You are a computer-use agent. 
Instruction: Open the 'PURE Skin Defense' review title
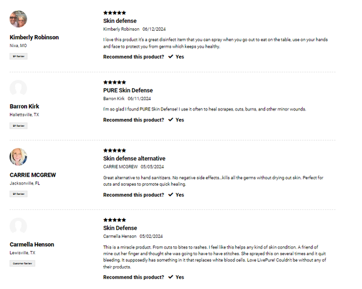coord(128,91)
